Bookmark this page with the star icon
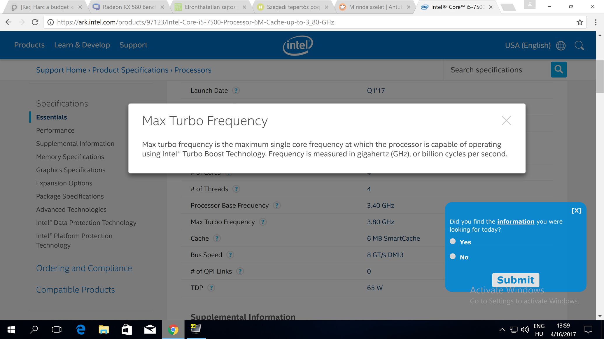604x339 pixels. [x=580, y=22]
